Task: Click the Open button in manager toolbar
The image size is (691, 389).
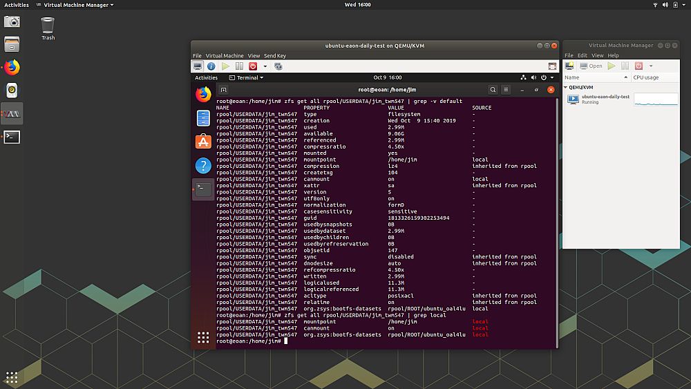Action: [x=591, y=66]
